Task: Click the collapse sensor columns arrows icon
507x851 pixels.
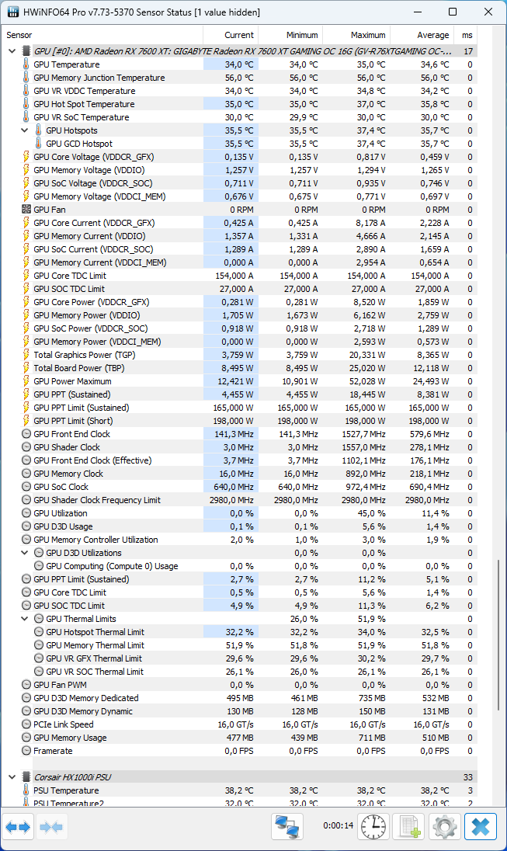Action: tap(51, 827)
